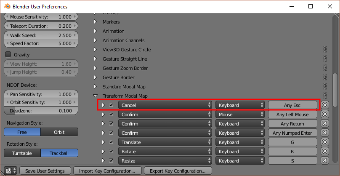Click modal icon beside Gesture Straight Line
The image size is (340, 176).
coord(325,59)
